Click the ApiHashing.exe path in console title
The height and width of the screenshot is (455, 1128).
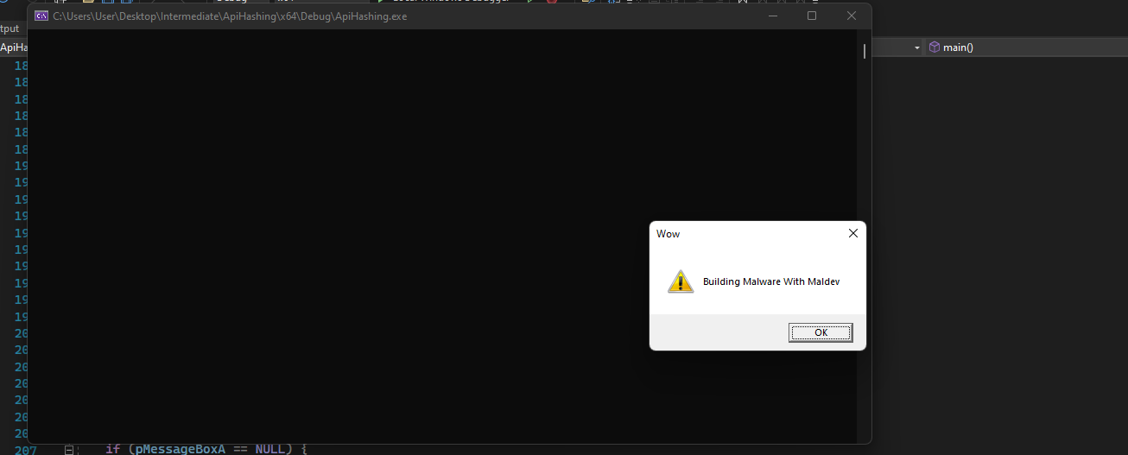(230, 16)
